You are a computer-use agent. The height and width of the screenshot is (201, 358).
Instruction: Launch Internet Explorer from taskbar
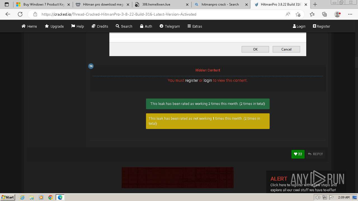click(x=22, y=197)
